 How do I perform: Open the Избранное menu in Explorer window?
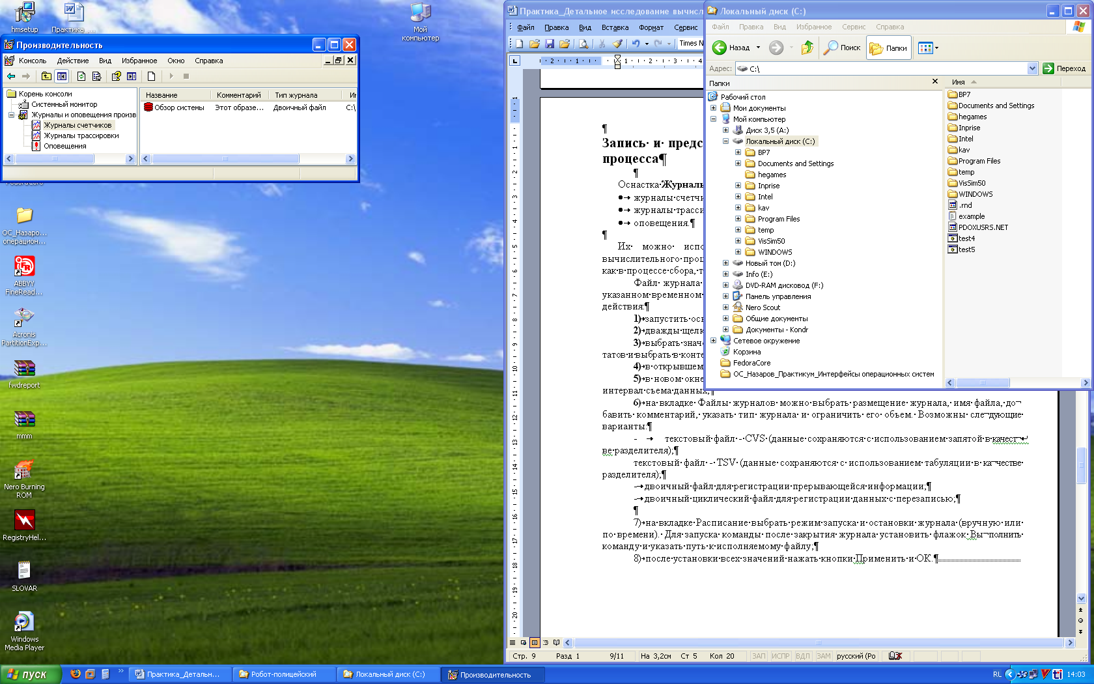[x=813, y=27]
